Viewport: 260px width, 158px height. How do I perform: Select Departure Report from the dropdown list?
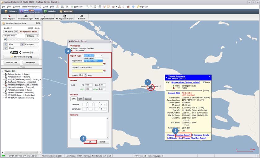[93, 61]
